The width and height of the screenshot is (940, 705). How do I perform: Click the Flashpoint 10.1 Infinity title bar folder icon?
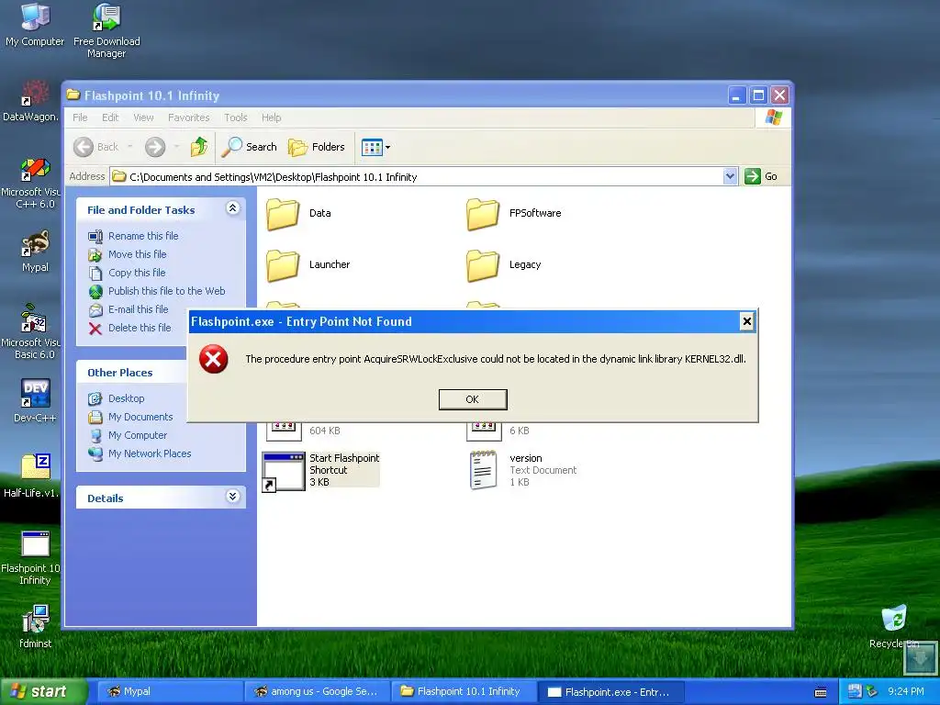tap(73, 95)
